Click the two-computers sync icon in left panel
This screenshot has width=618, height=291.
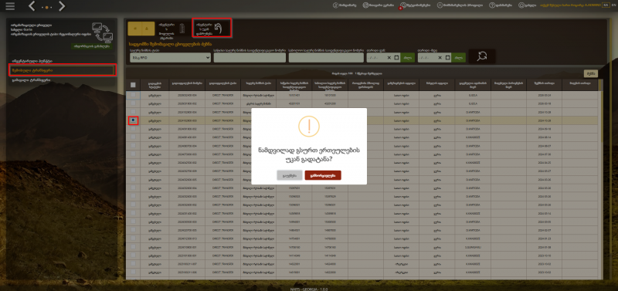[x=102, y=32]
